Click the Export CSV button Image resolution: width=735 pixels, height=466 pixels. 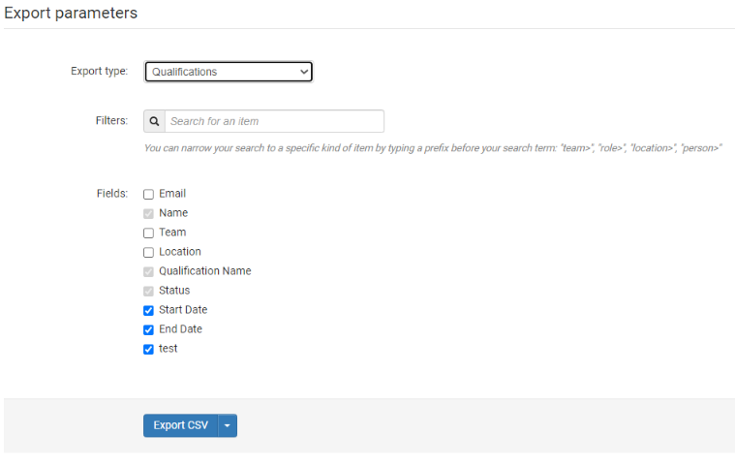180,425
